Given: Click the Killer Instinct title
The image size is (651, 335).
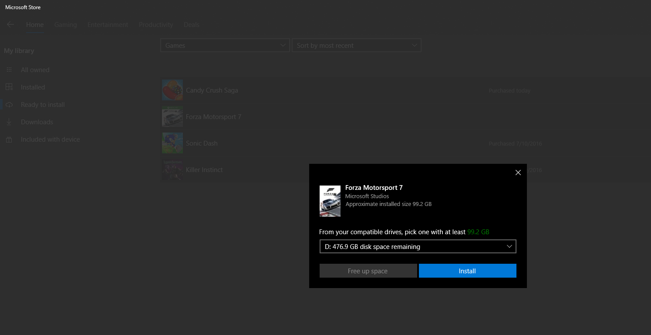Looking at the screenshot, I should 204,169.
